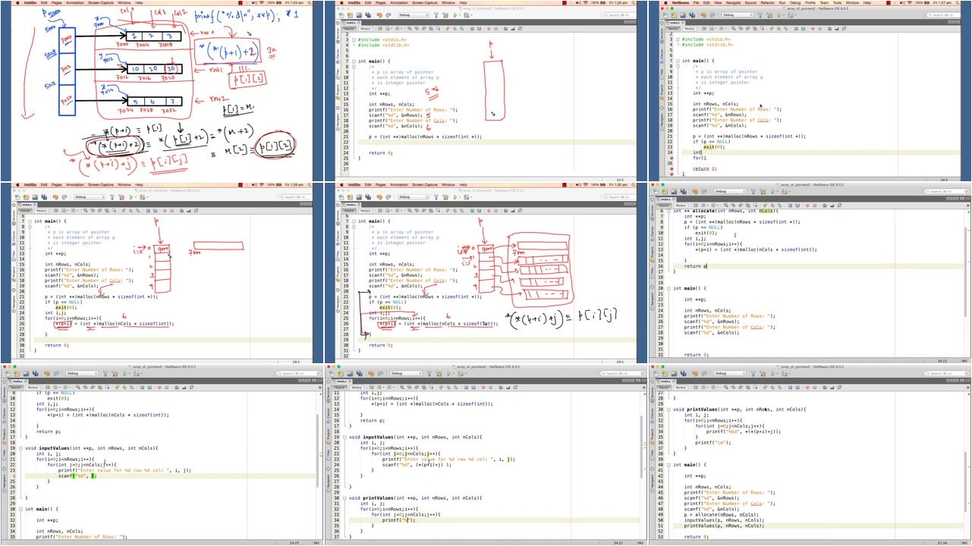The height and width of the screenshot is (546, 972).
Task: Click Clean and Build icon in 1:27 am frame
Action: (769, 15)
